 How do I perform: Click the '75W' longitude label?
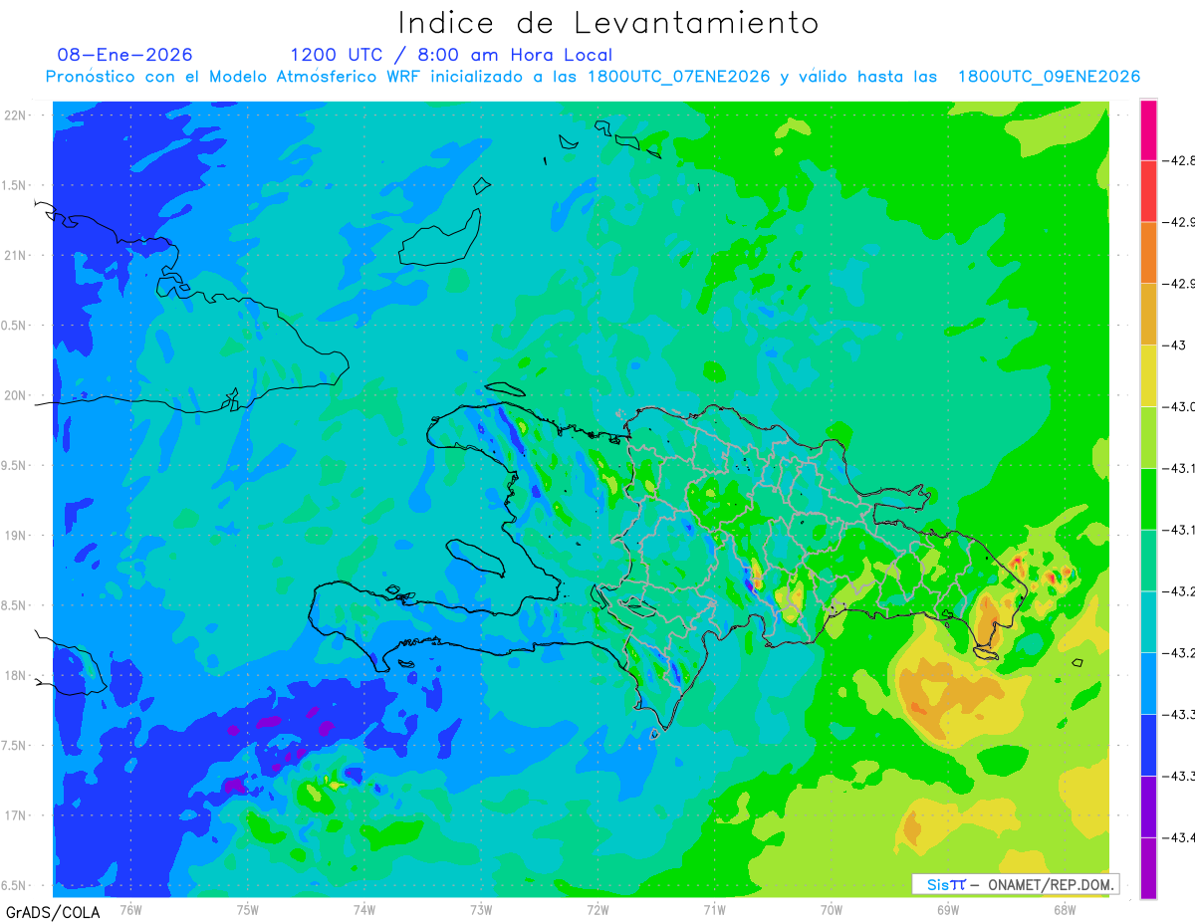point(248,908)
